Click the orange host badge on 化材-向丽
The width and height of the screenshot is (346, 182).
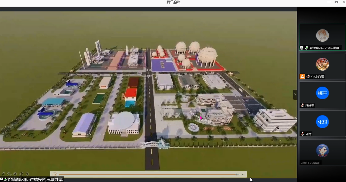click(302, 76)
